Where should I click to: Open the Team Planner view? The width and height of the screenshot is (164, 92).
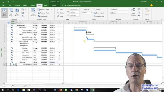coord(33,13)
